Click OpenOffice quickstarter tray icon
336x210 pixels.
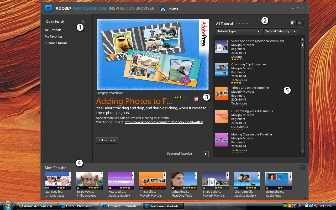294,206
